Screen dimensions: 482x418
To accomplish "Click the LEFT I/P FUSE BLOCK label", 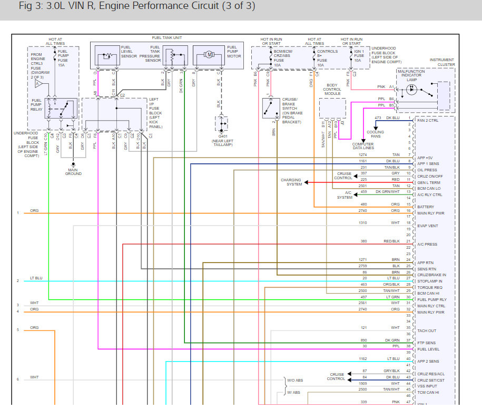I will 155,113.
